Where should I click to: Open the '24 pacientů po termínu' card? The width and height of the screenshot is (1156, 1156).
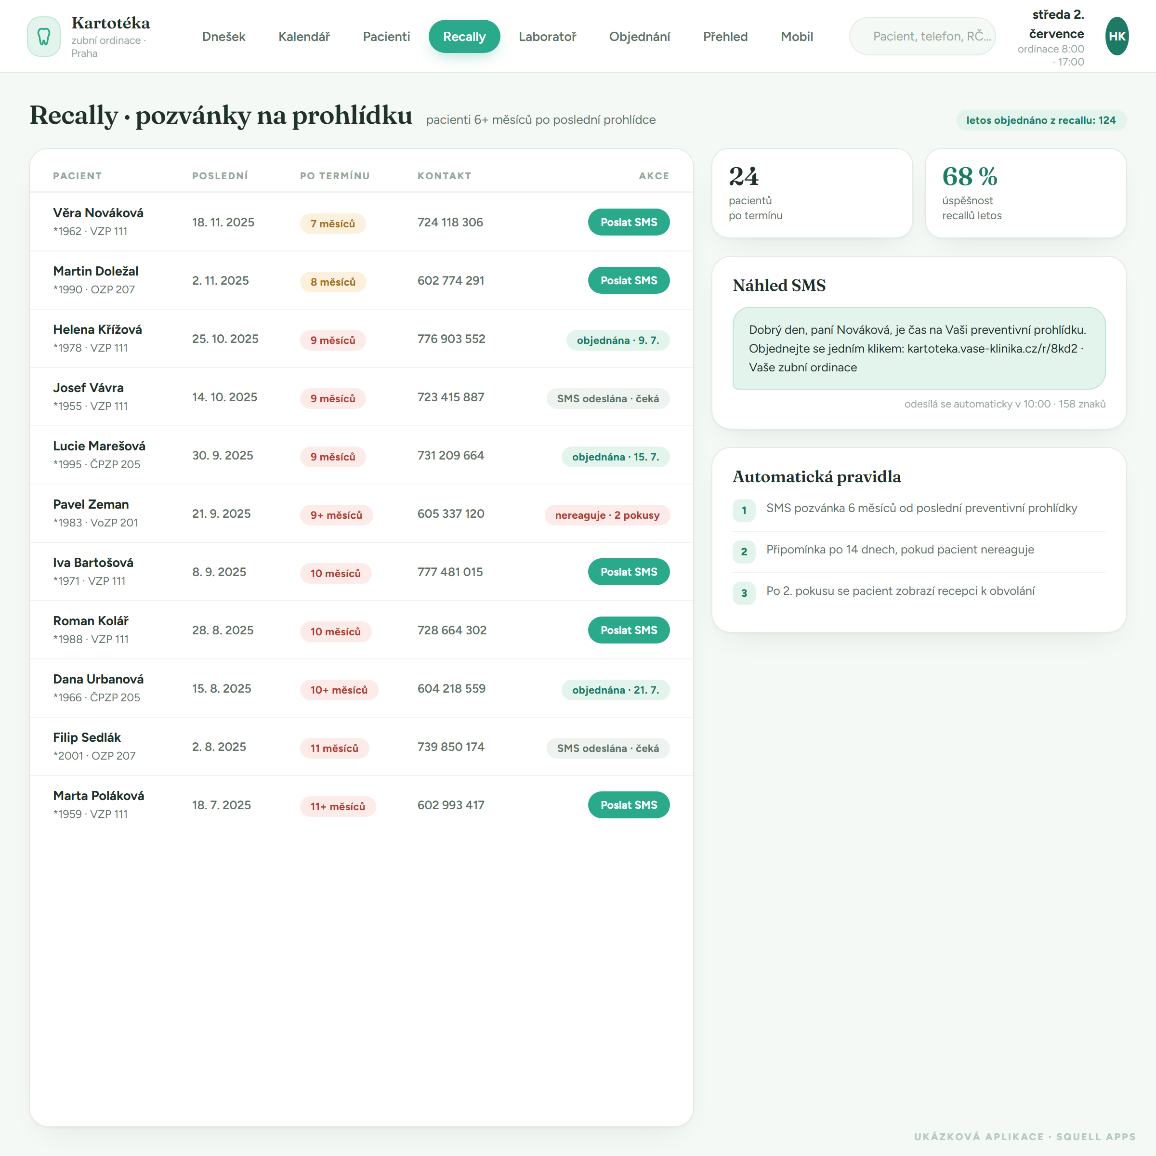[x=812, y=193]
